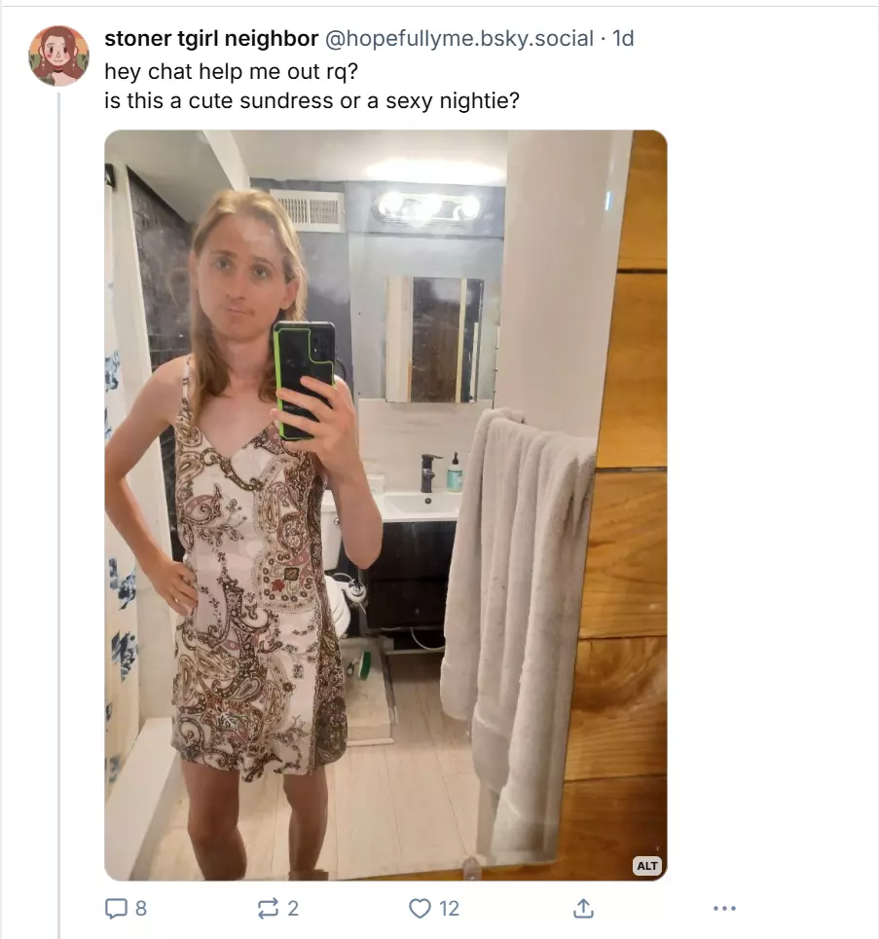Open thread by clicking 'hey chat help me out rq?'

point(231,71)
